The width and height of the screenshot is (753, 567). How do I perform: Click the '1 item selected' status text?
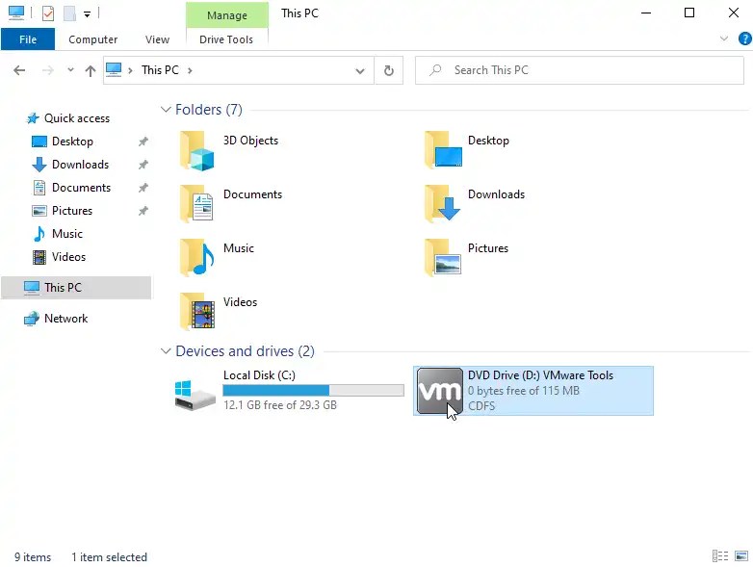[109, 557]
